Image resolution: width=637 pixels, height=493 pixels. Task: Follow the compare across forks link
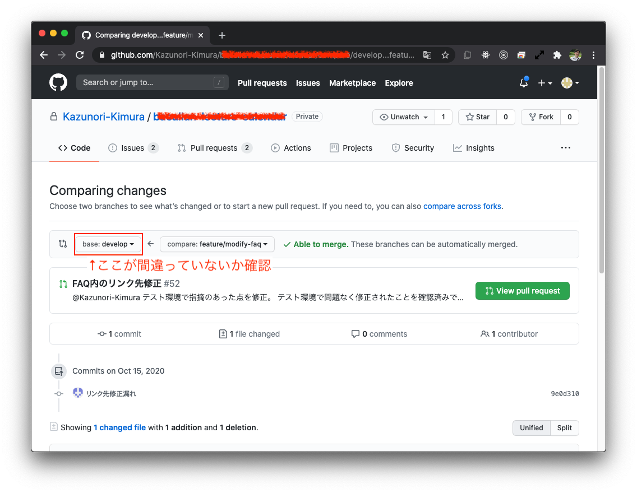462,206
